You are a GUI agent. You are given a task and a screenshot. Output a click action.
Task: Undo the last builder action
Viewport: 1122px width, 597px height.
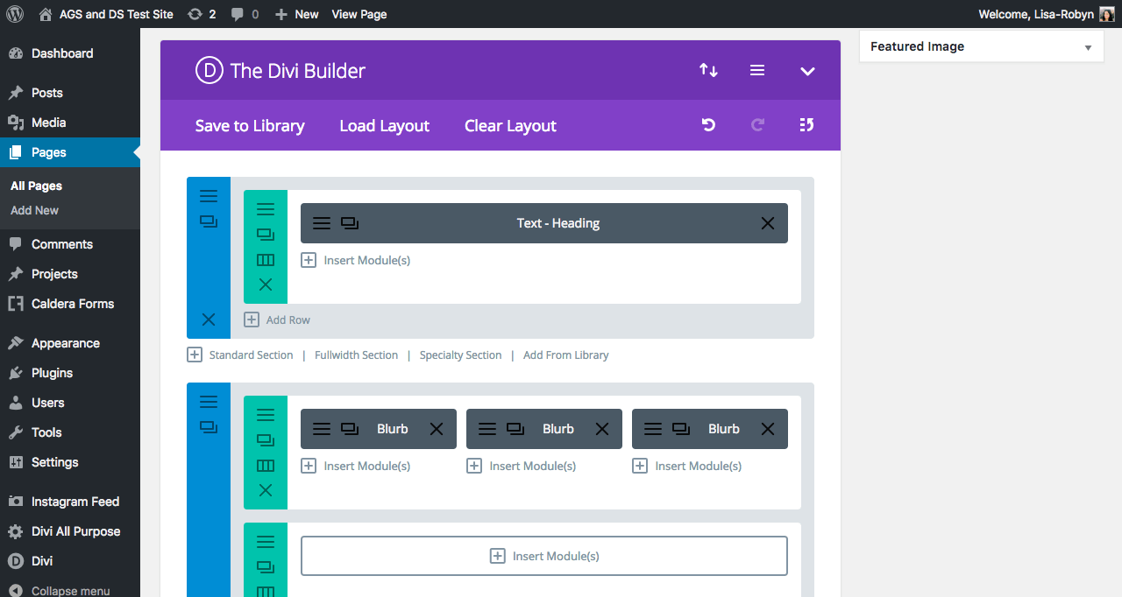[x=708, y=125]
